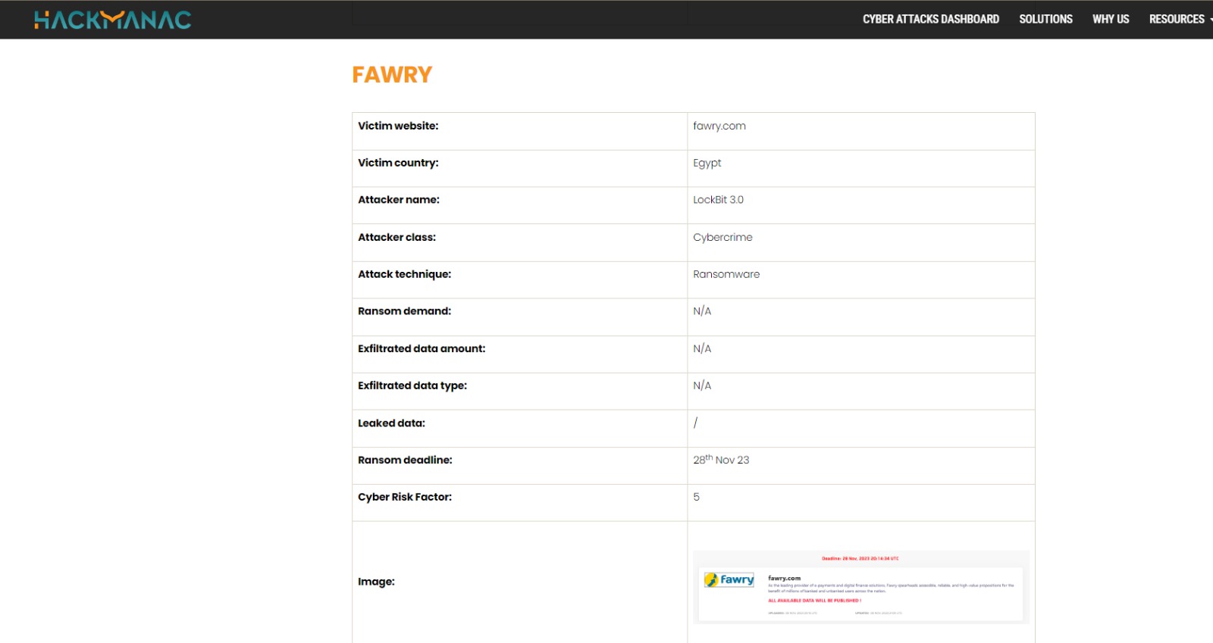Click the Ransom demand N/A value

coord(702,311)
